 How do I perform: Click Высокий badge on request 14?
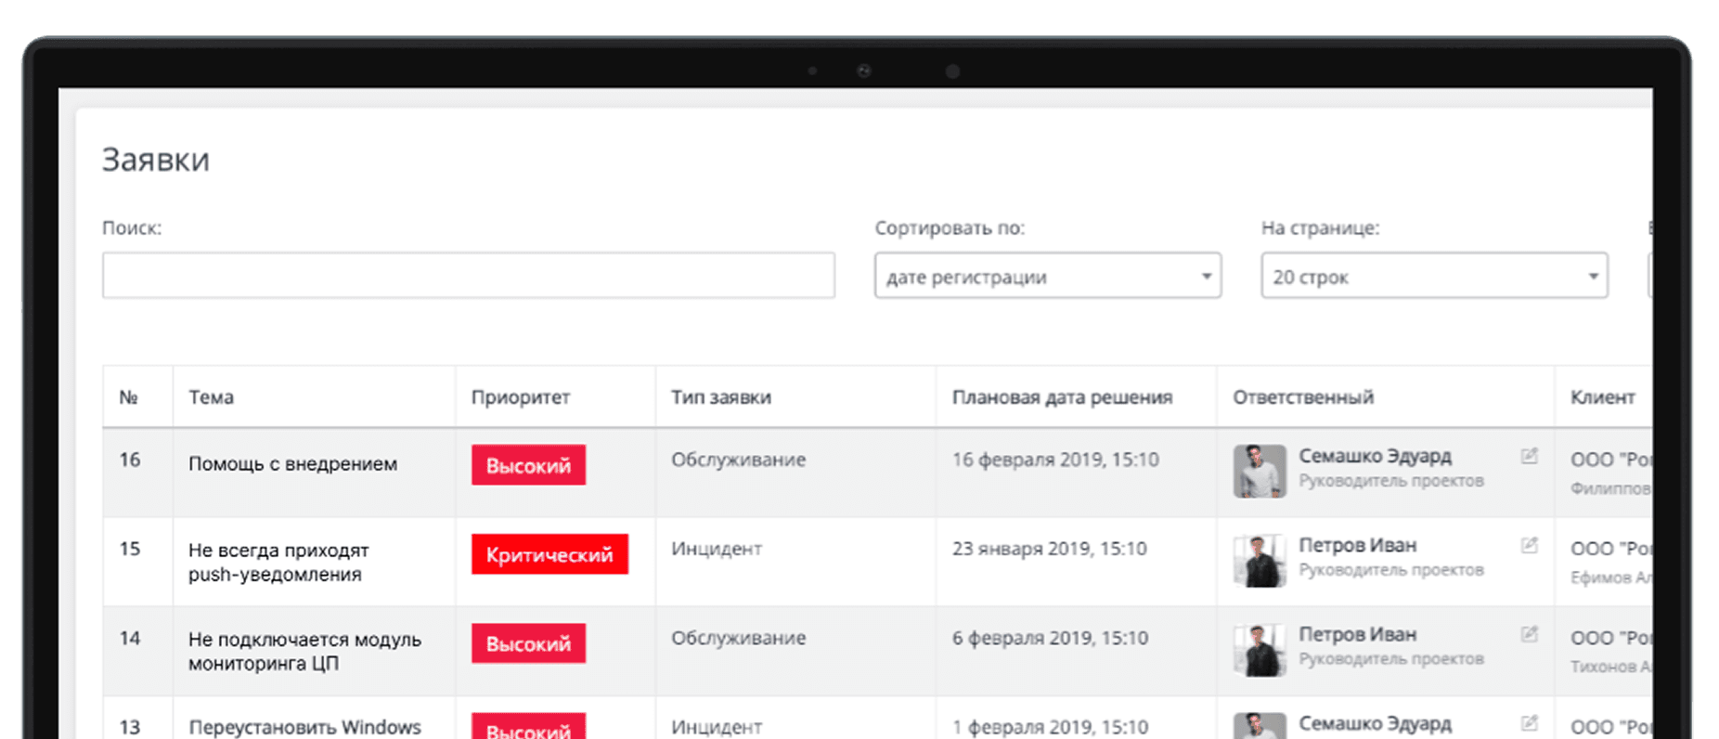(x=528, y=643)
